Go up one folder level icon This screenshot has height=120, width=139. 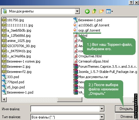pos(94,11)
